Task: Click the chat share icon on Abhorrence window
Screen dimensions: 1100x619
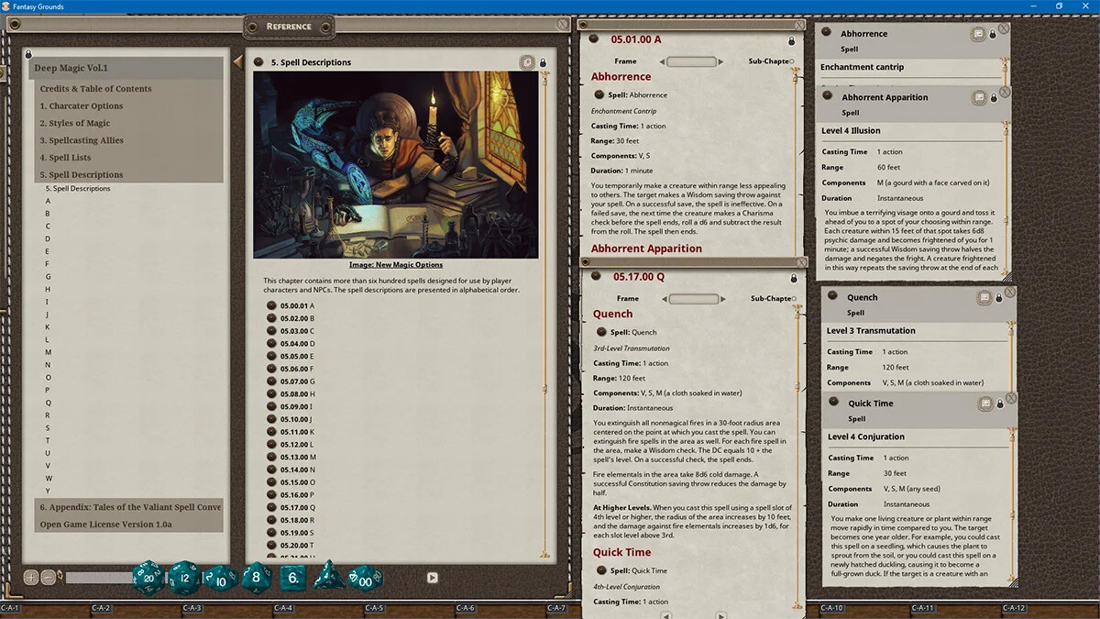Action: (x=977, y=34)
